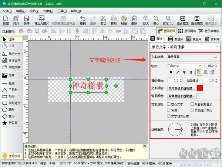Image resolution: width=222 pixels, height=167 pixels.
Task: Toggle 显示网格 show grid
Action: click(187, 31)
